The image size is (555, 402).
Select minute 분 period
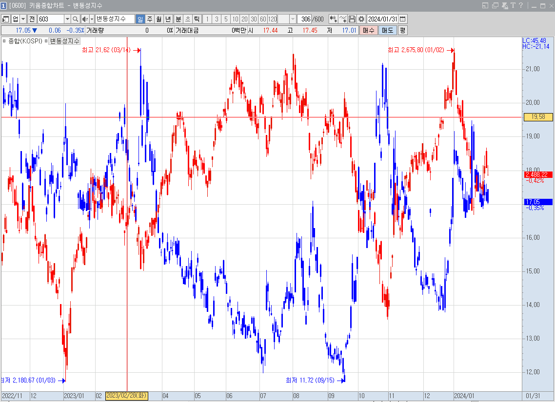178,19
